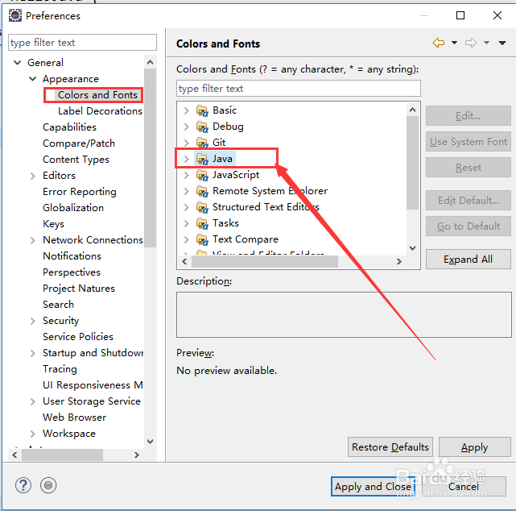Click Restore Defaults button
516x511 pixels.
point(390,447)
